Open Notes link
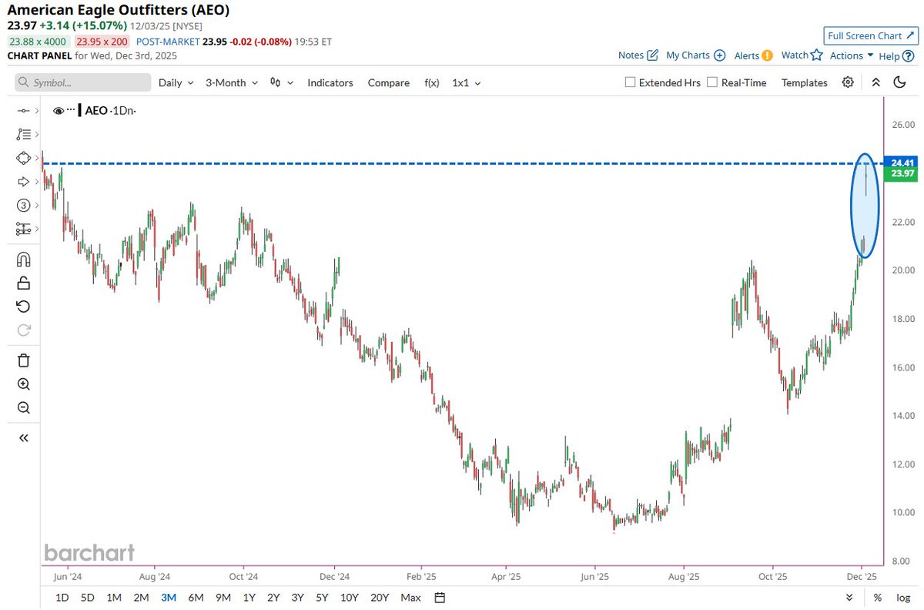924x610 pixels. pos(638,55)
